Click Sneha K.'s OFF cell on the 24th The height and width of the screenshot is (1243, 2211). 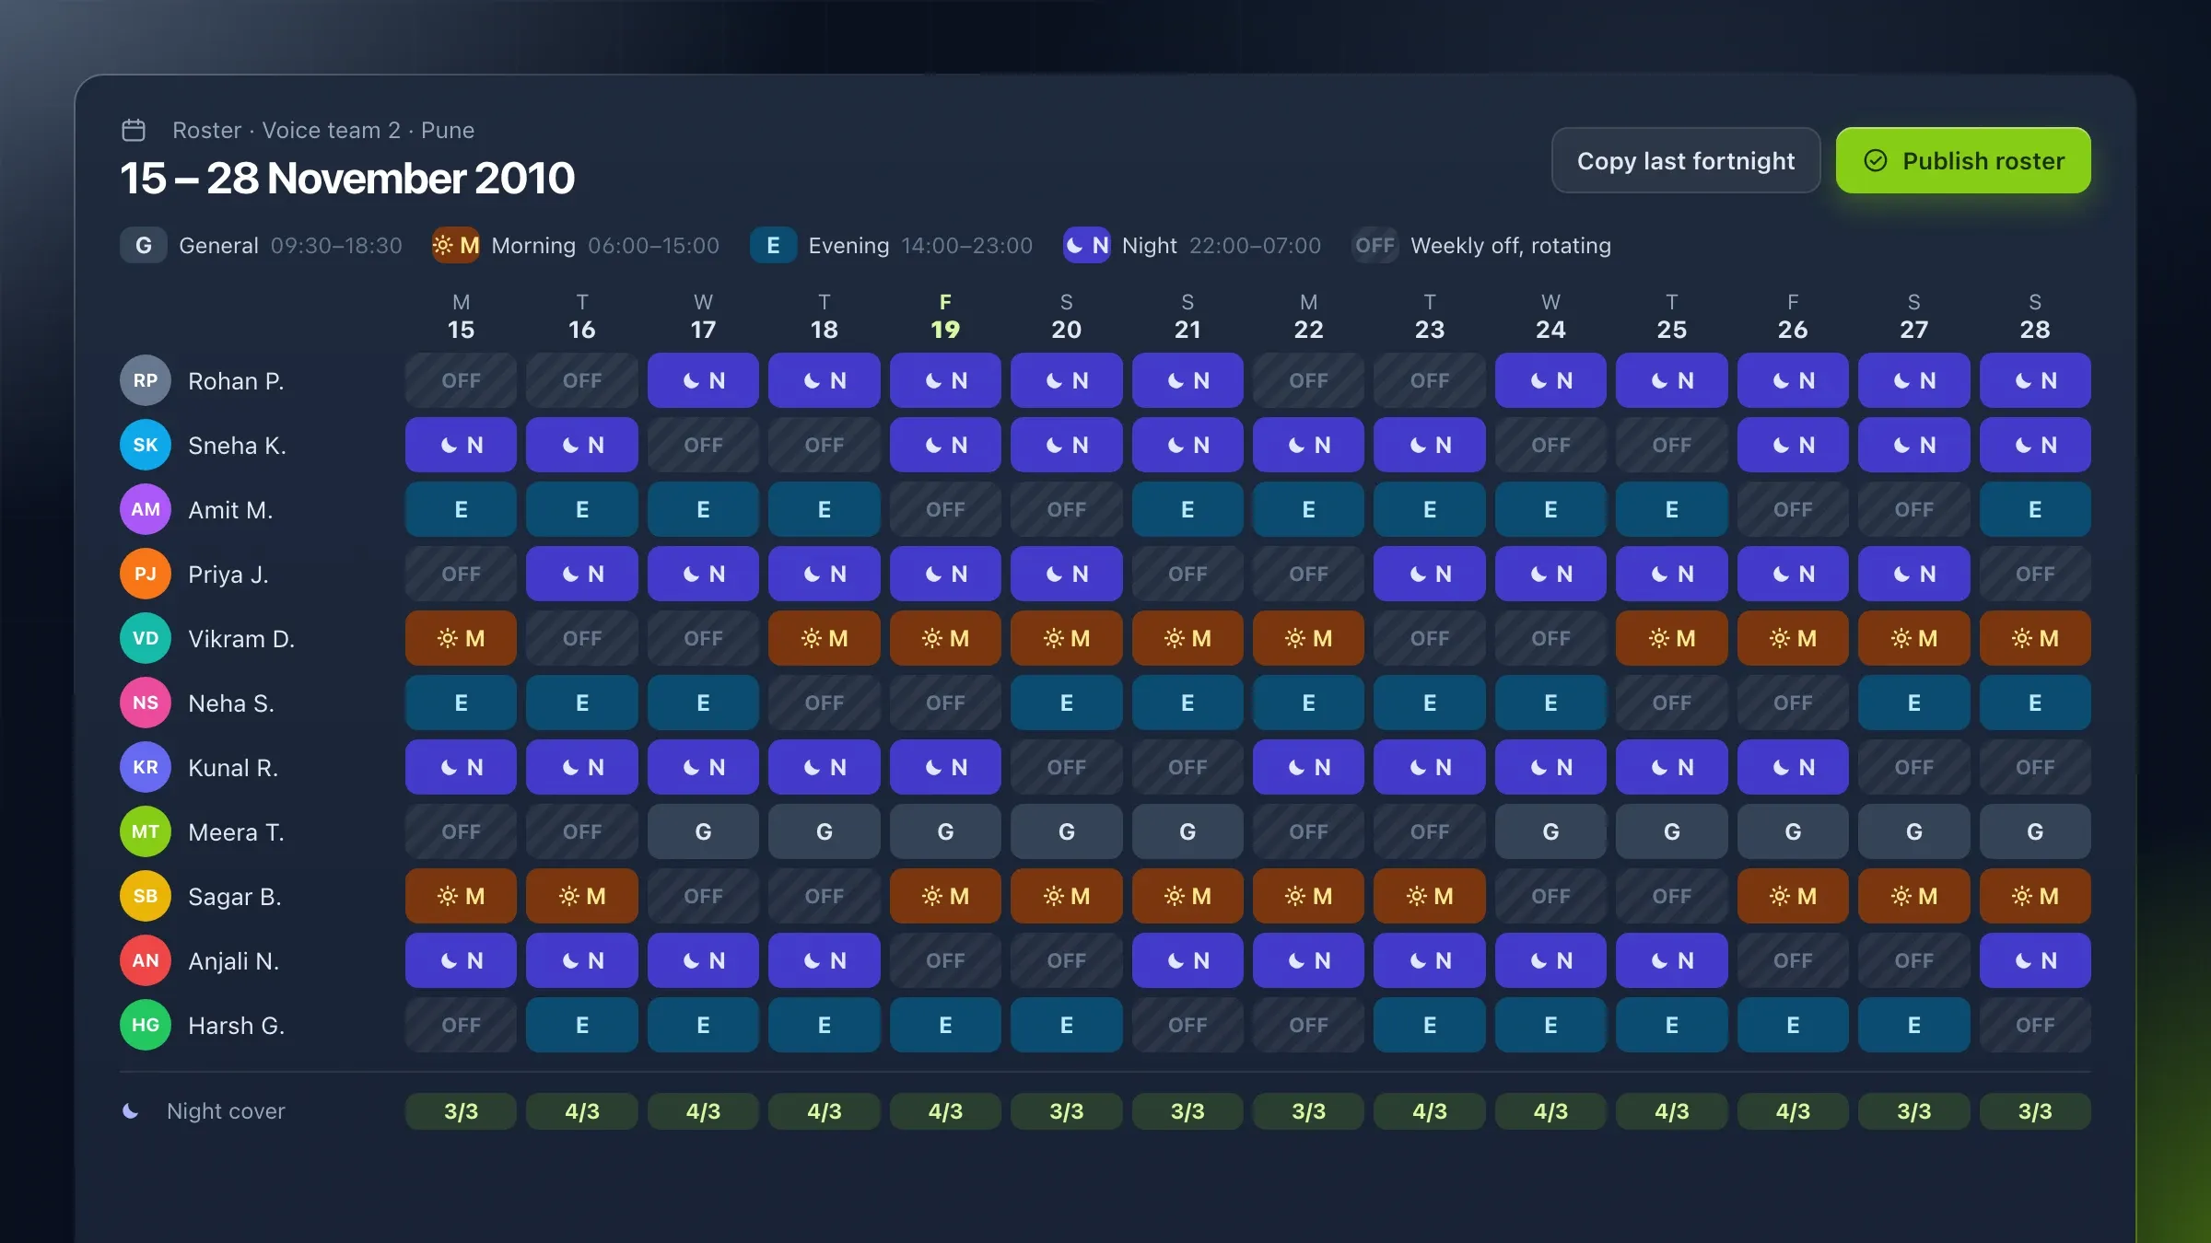click(1550, 445)
